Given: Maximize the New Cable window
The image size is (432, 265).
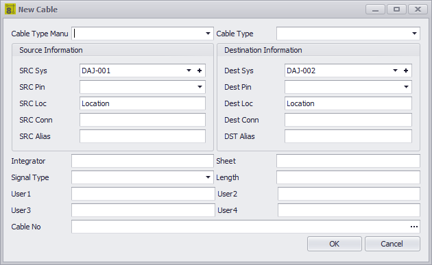Looking at the screenshot, I should click(397, 10).
